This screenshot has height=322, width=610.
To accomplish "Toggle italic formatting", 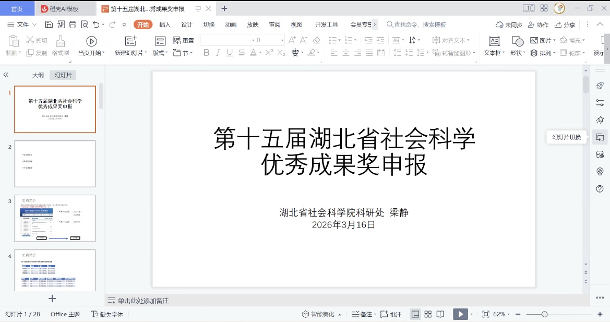I will [x=217, y=52].
